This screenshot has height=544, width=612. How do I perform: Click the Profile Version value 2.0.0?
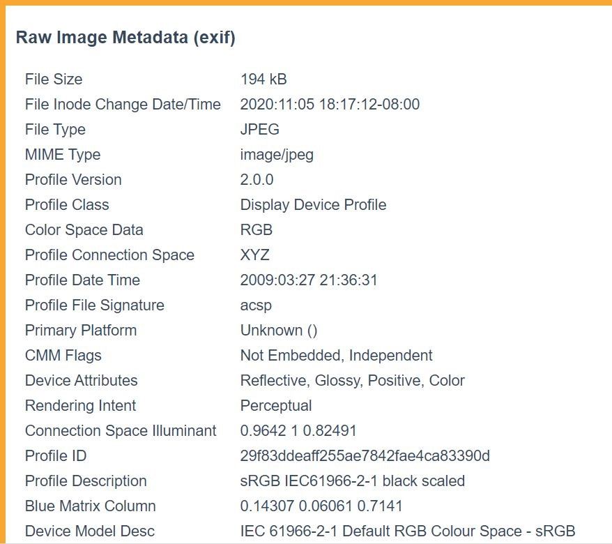click(x=257, y=180)
